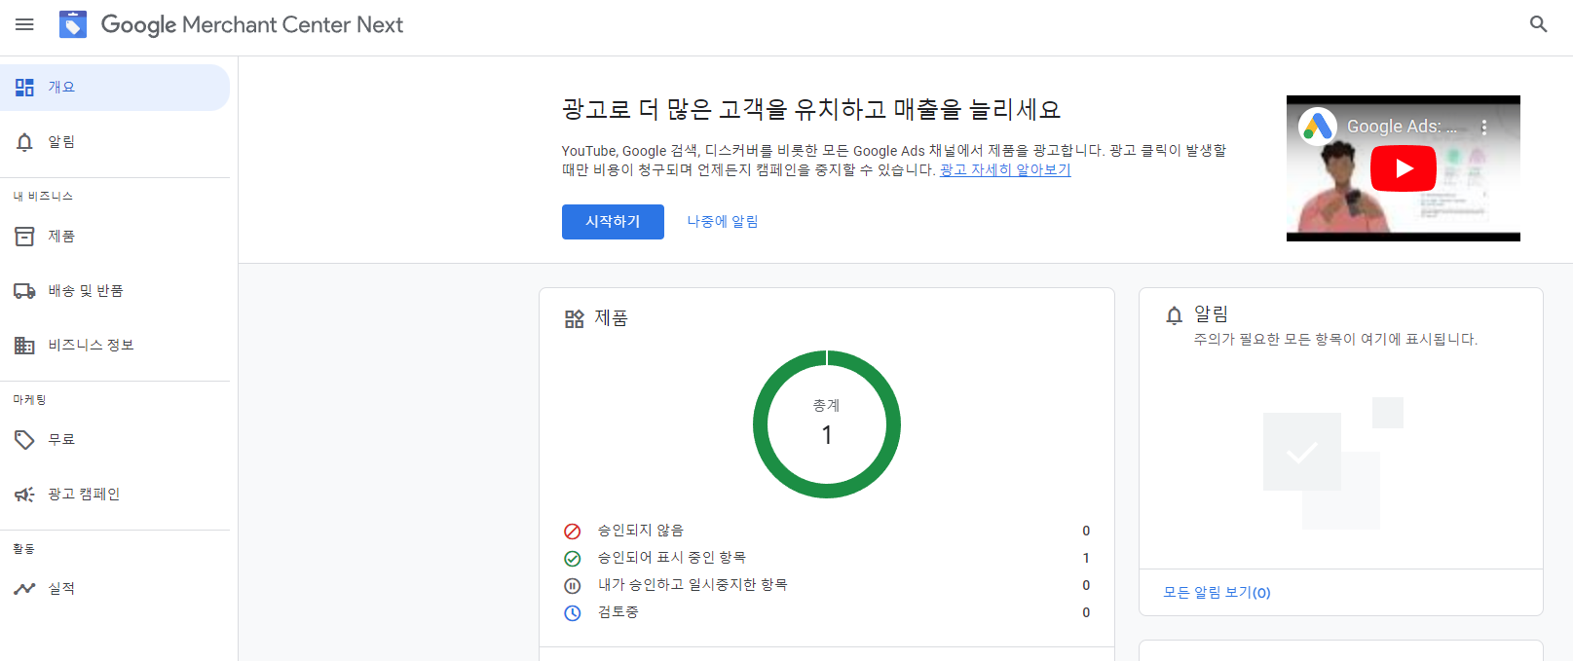Click the Google Ads video title text
This screenshot has height=661, width=1573.
click(1402, 127)
